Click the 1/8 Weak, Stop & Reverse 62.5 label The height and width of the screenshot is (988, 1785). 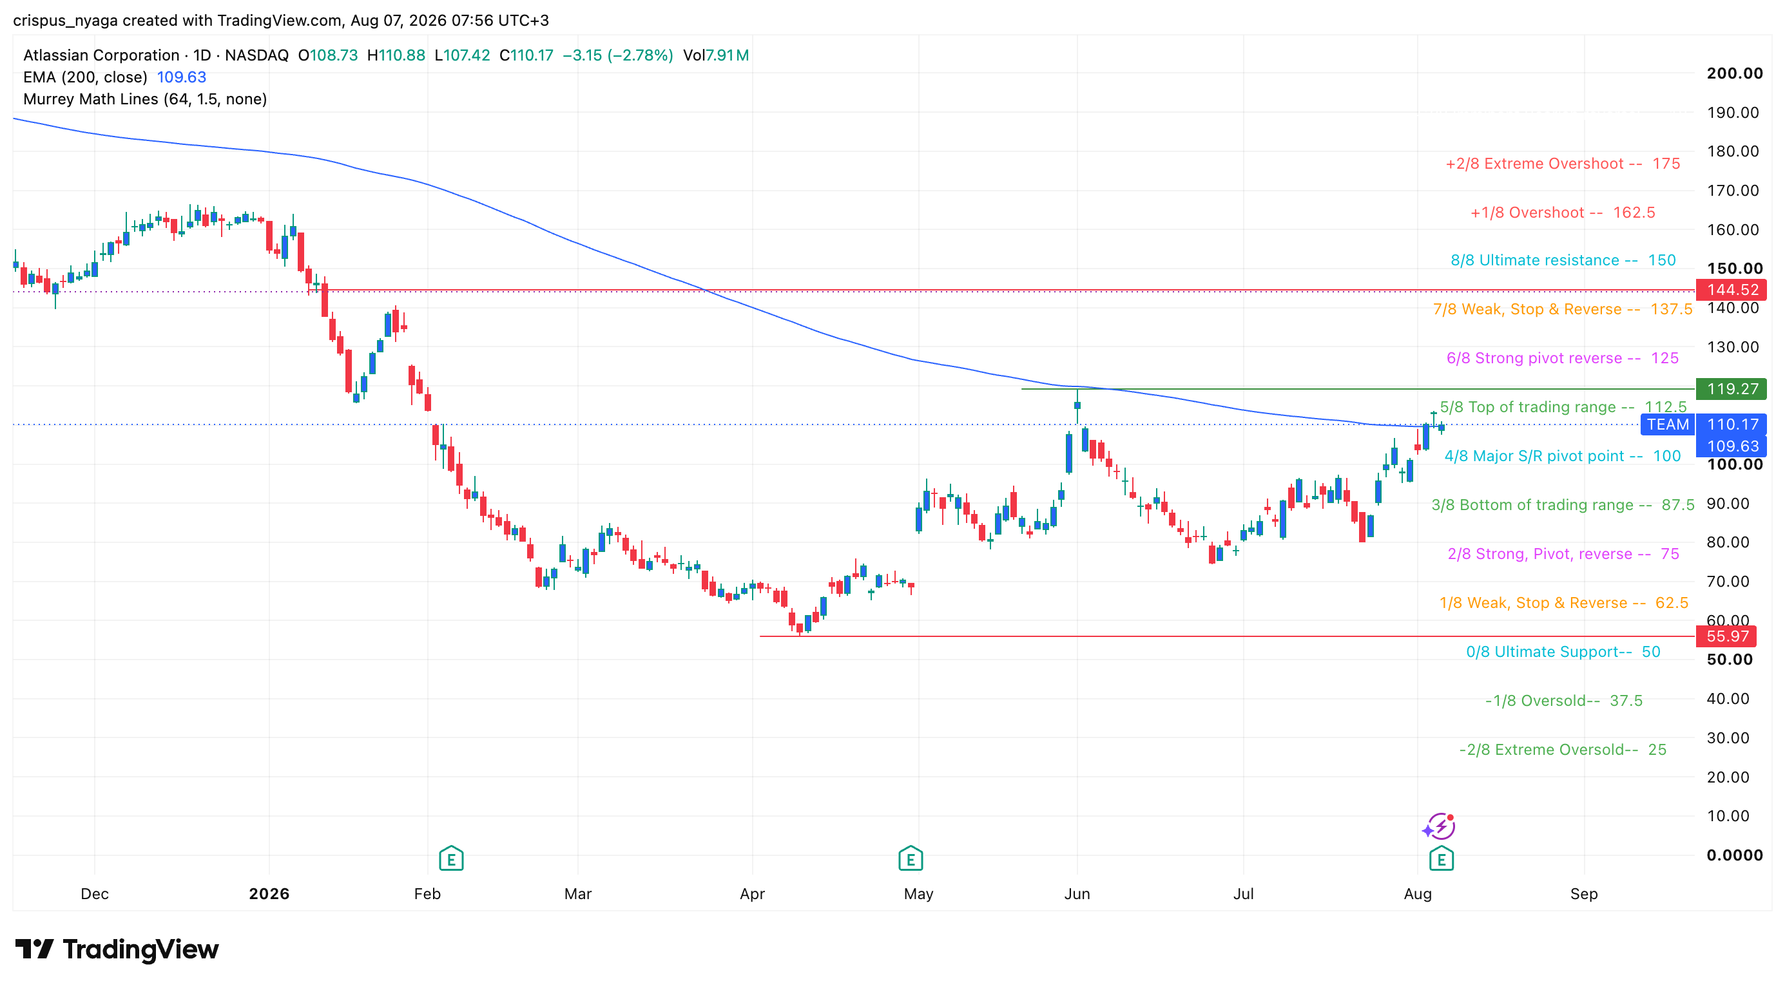pos(1563,602)
